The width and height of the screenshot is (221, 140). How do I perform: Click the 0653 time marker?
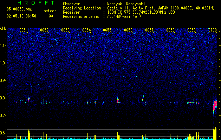(65, 30)
